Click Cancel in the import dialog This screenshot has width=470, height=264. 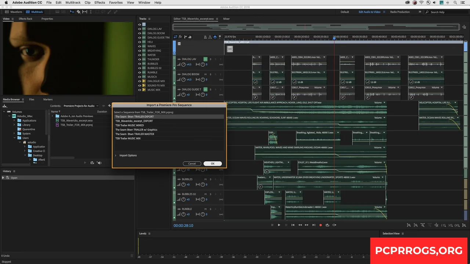(x=192, y=164)
